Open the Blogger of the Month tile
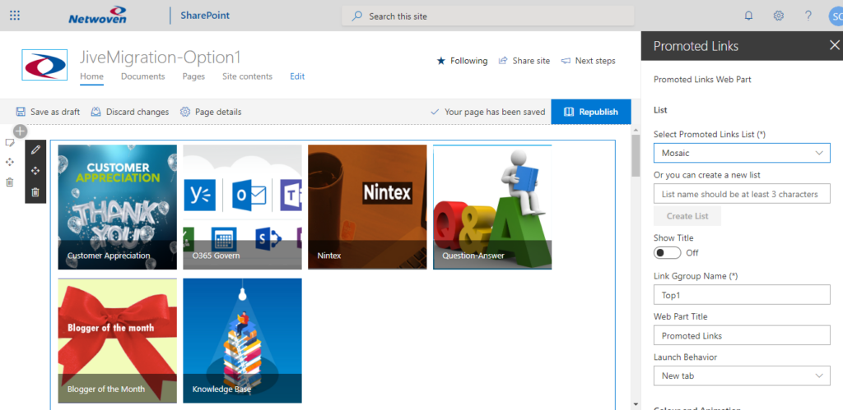The width and height of the screenshot is (843, 410). click(x=117, y=341)
